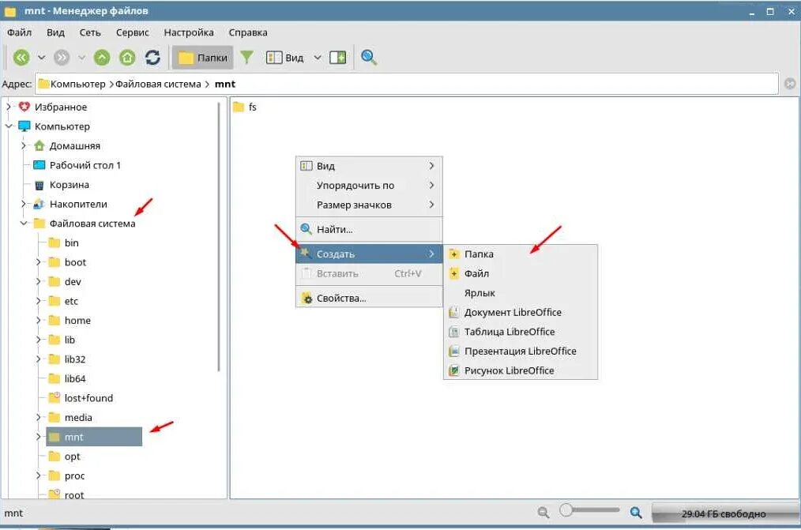Create Презентация LibreOffice from submenu
The width and height of the screenshot is (801, 530).
click(521, 351)
